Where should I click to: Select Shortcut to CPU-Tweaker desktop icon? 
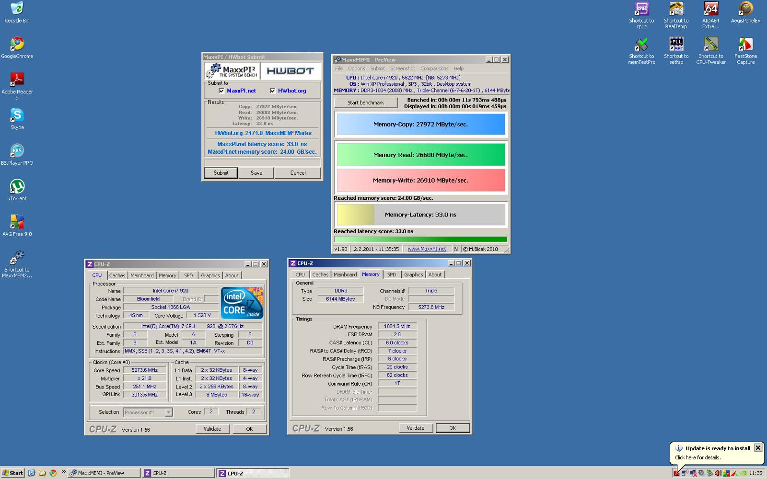(711, 51)
